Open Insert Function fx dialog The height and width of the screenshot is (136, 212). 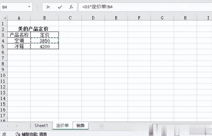[x=71, y=7]
